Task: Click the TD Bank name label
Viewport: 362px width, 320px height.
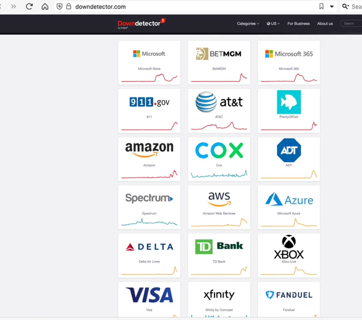Action: (219, 261)
